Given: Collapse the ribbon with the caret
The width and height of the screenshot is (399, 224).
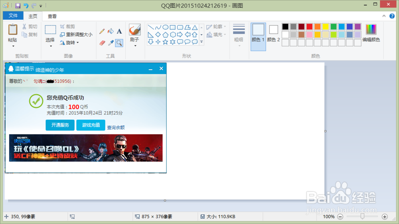Looking at the screenshot, I should click(x=384, y=16).
